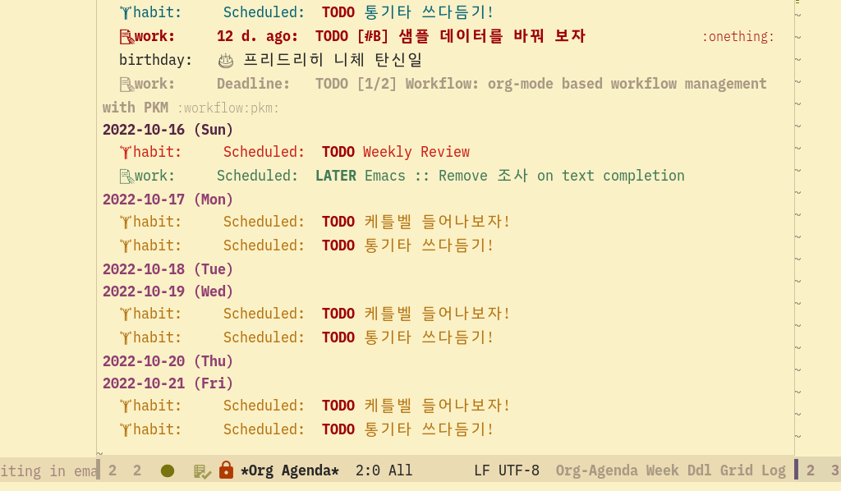
Task: Click the :onething: tag
Action: pos(738,36)
